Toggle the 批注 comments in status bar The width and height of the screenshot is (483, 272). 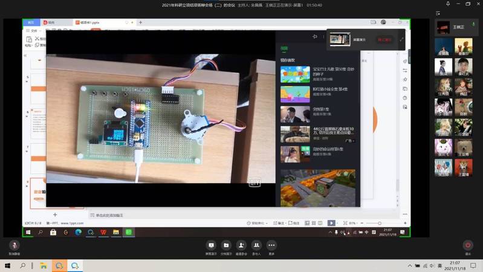[294, 223]
